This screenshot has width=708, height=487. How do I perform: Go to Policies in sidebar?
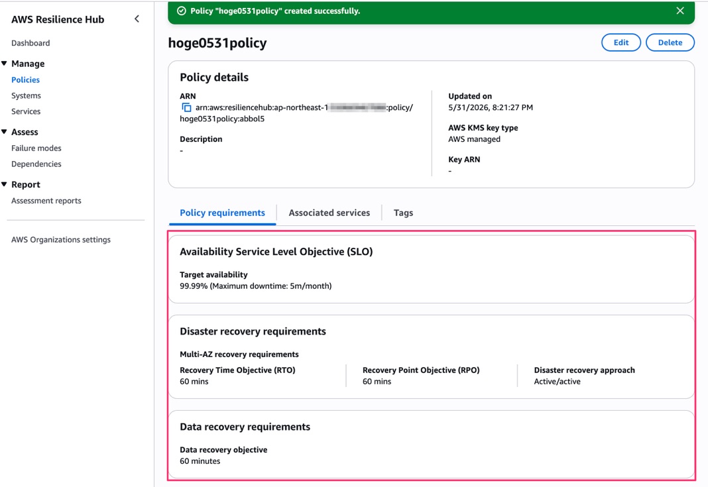point(25,80)
